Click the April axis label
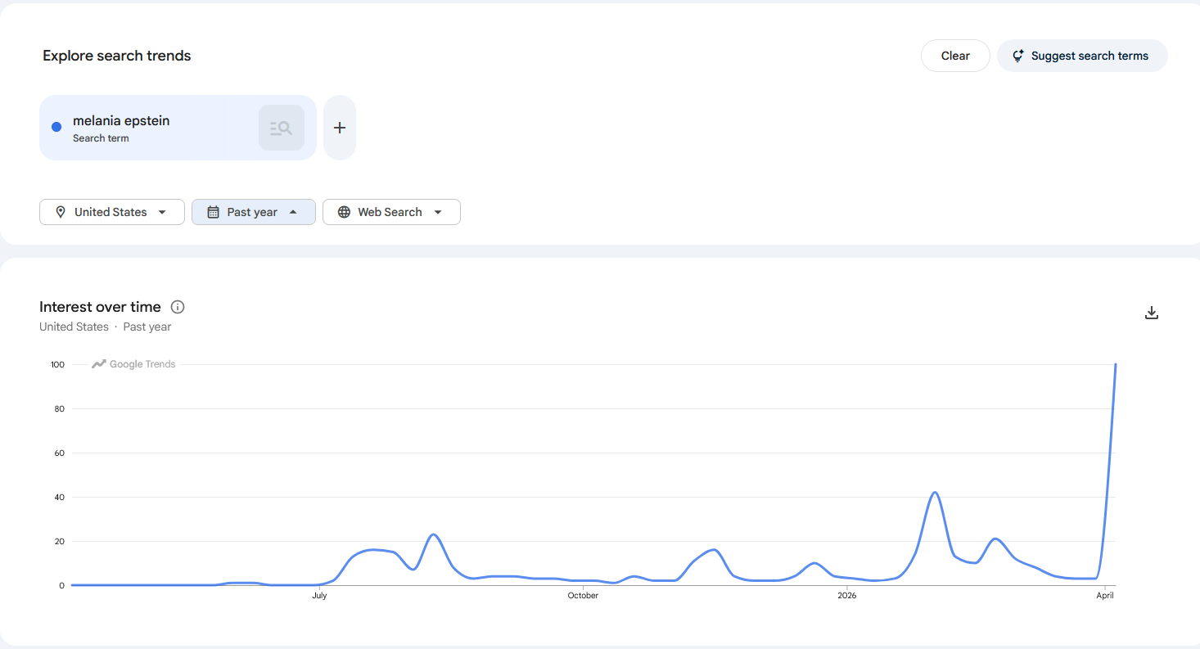Image resolution: width=1200 pixels, height=649 pixels. click(x=1106, y=595)
